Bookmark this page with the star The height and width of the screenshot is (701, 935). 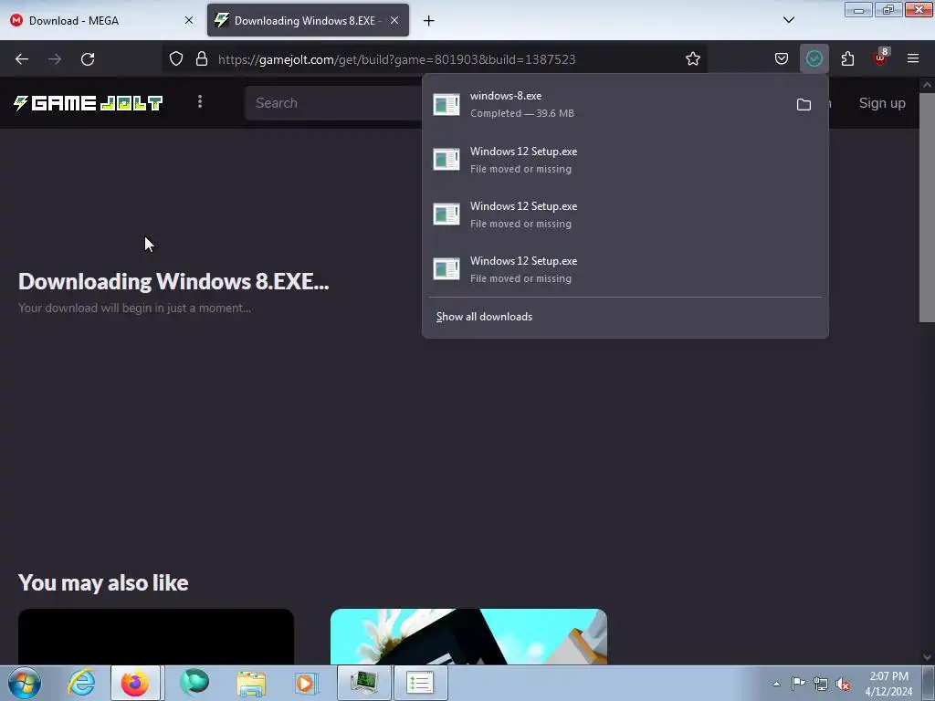click(692, 58)
